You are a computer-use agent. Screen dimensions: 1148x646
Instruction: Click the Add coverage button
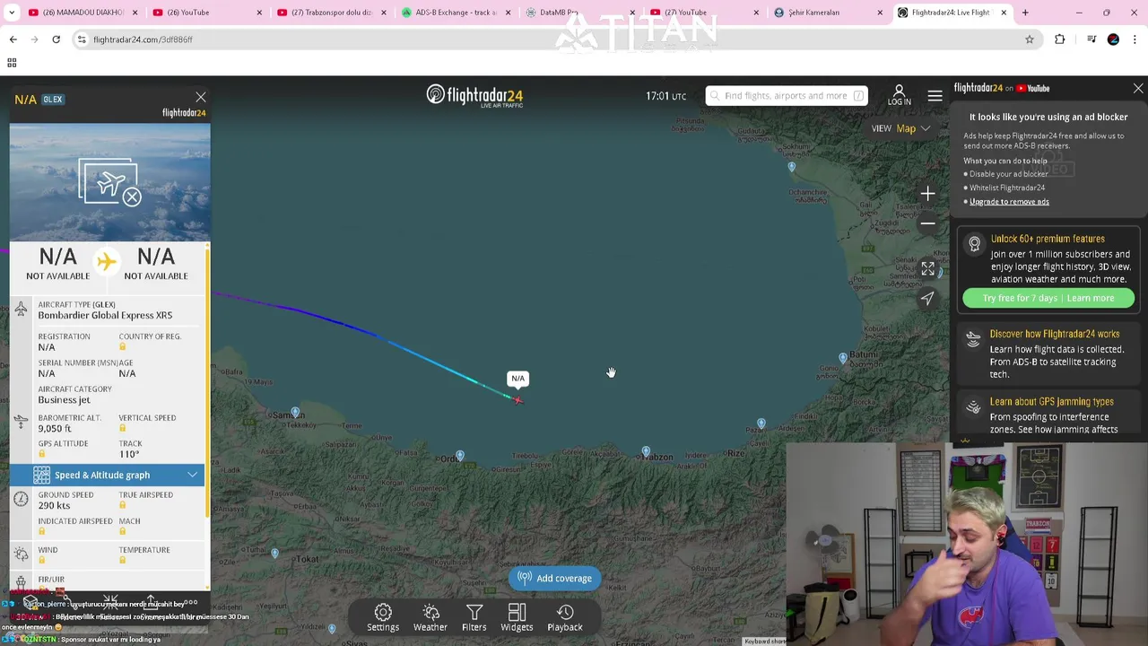click(x=554, y=579)
